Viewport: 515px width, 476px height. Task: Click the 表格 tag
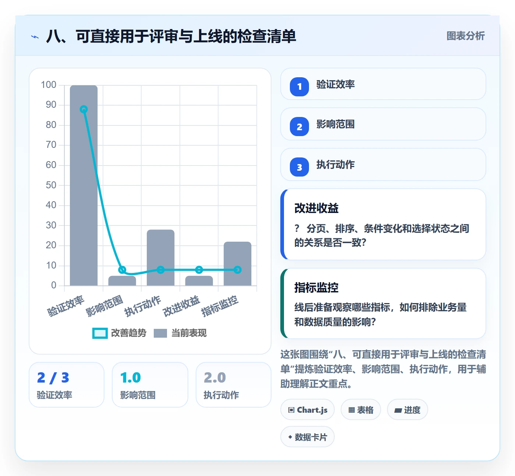[x=361, y=410]
